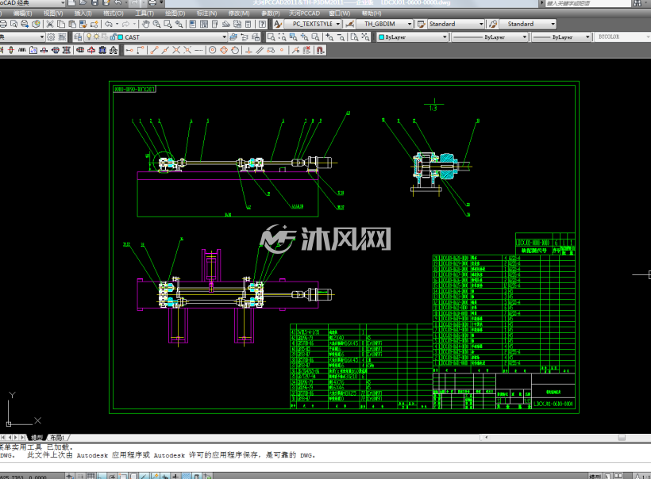
Task: Open the Help question mark icon
Action: (262, 24)
